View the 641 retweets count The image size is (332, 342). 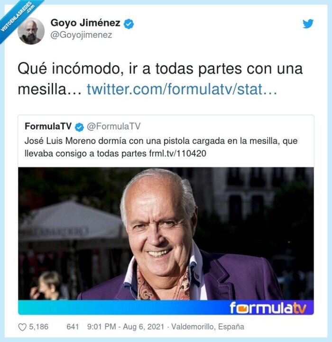pyautogui.click(x=73, y=327)
